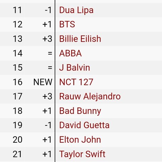Click the +3 change next to Billie Eilish
The height and width of the screenshot is (162, 162).
tap(47, 39)
